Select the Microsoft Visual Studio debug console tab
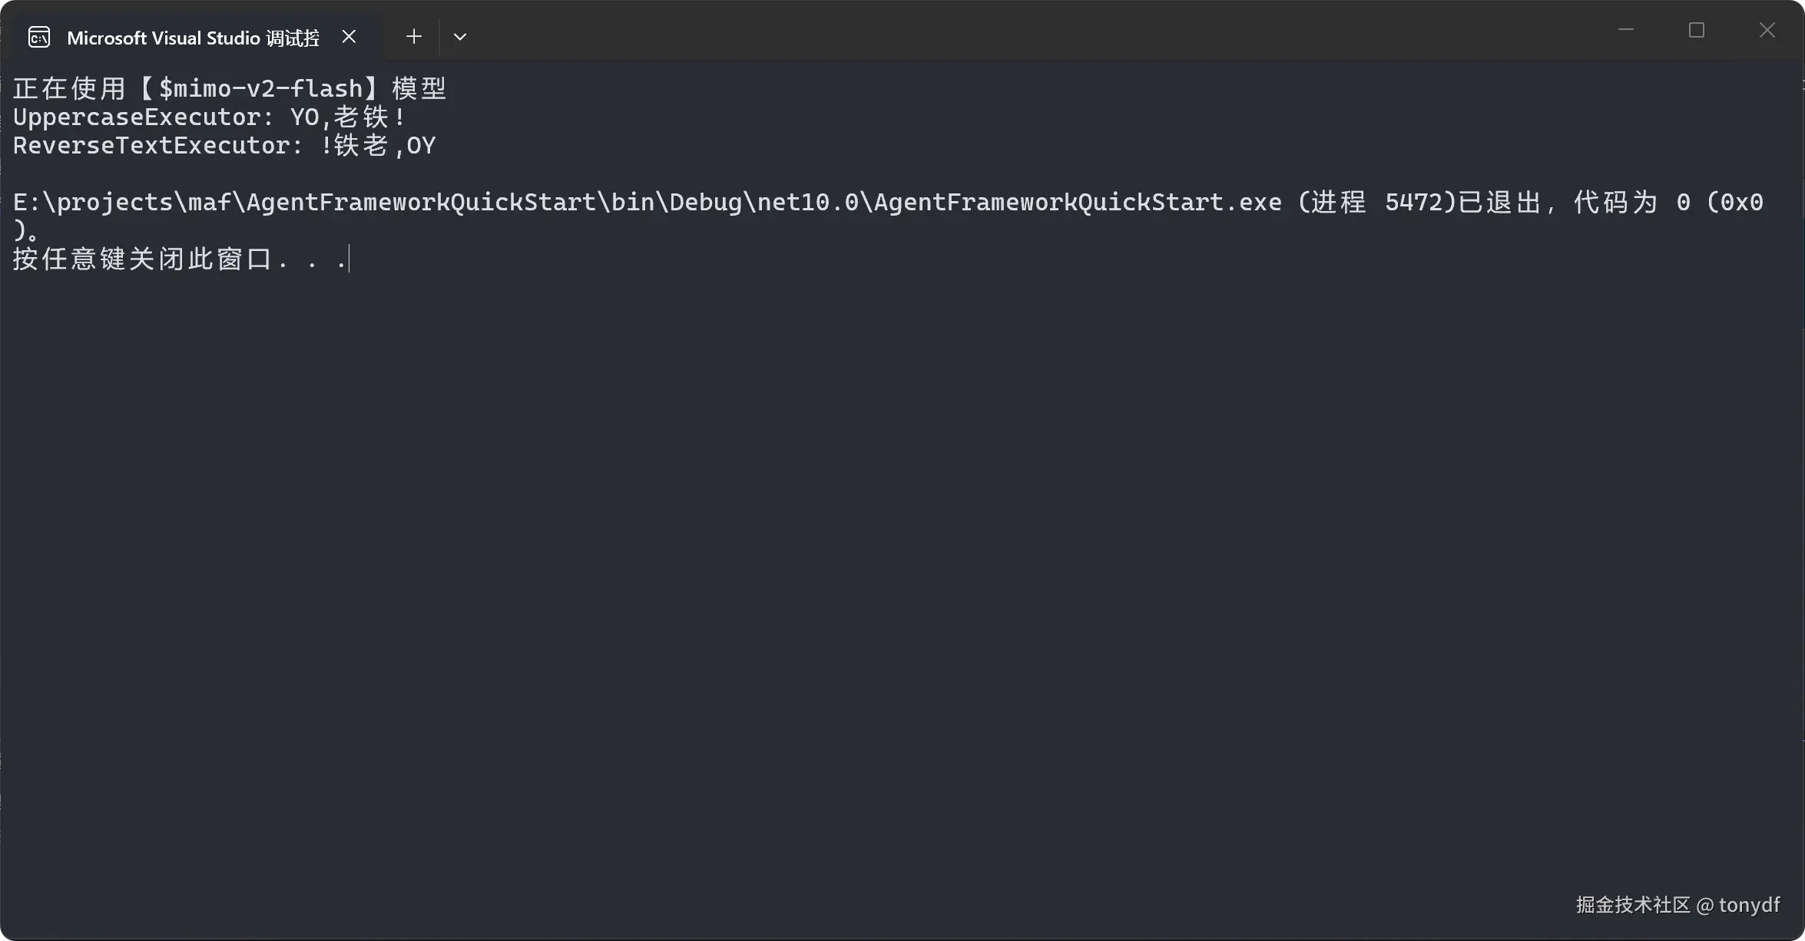The image size is (1805, 941). (x=192, y=38)
